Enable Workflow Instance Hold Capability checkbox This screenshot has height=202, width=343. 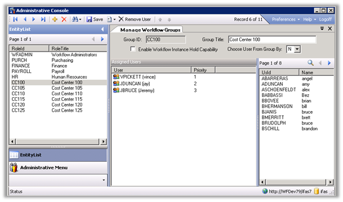click(x=133, y=49)
